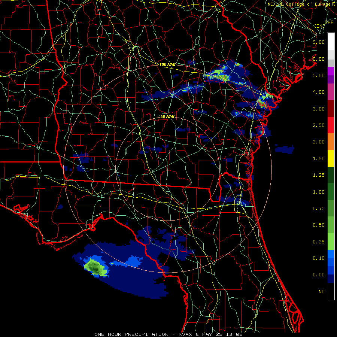
Task: Click the 5.00 legend value
Action: click(319, 75)
